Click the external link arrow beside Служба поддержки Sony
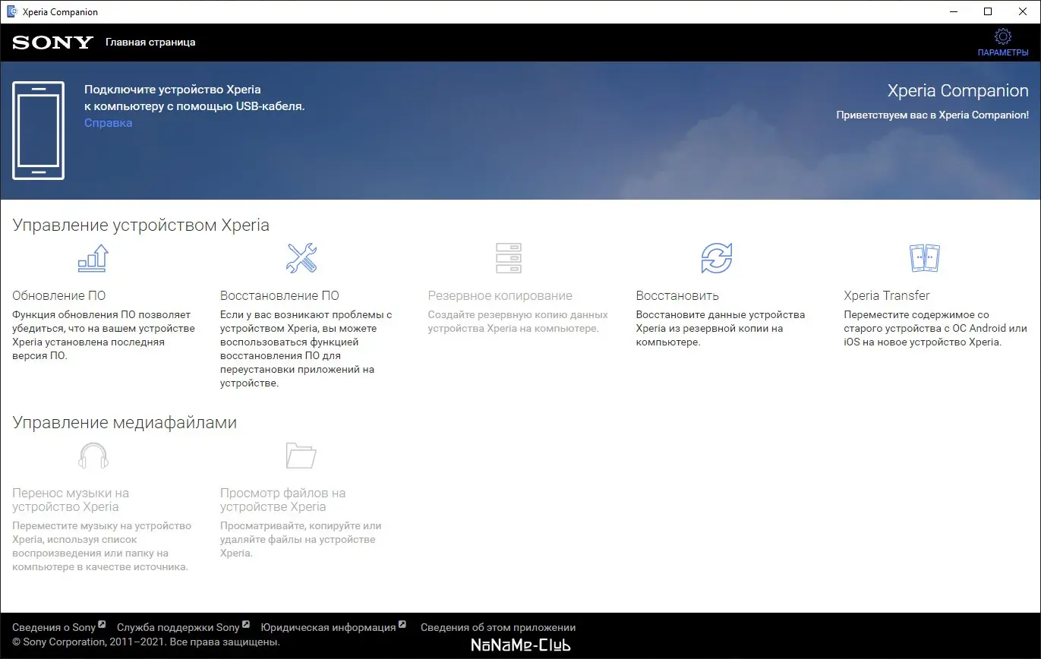The image size is (1041, 659). 246,625
